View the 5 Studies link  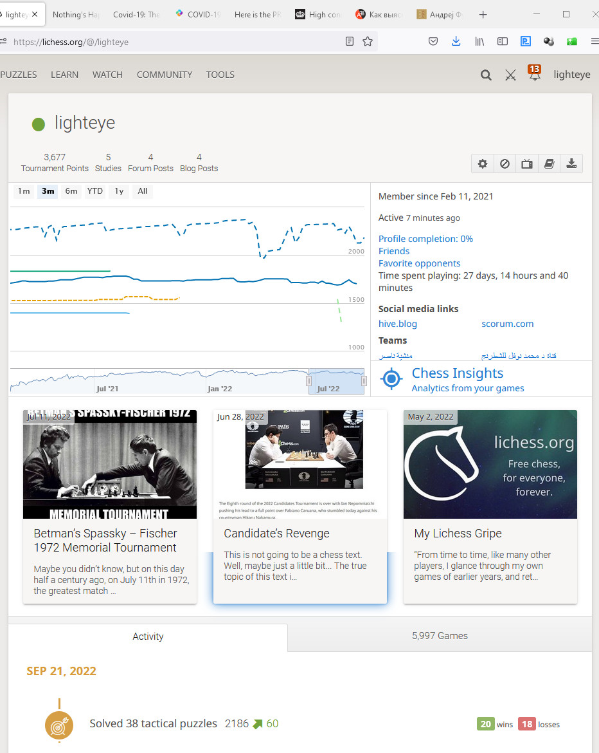click(108, 163)
